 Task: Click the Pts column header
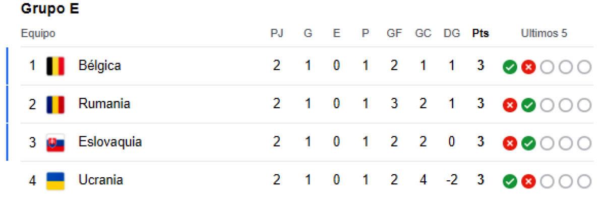pyautogui.click(x=480, y=34)
